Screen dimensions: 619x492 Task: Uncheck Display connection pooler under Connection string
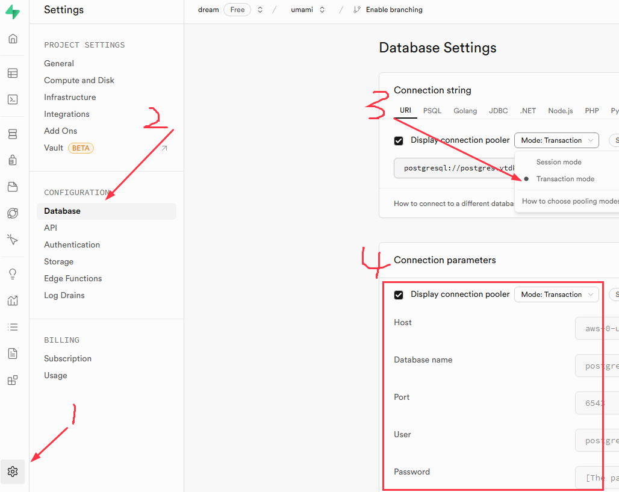[x=399, y=141]
